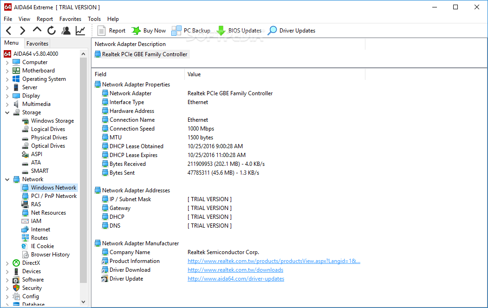Open the RAS item icon

pyautogui.click(x=25, y=204)
